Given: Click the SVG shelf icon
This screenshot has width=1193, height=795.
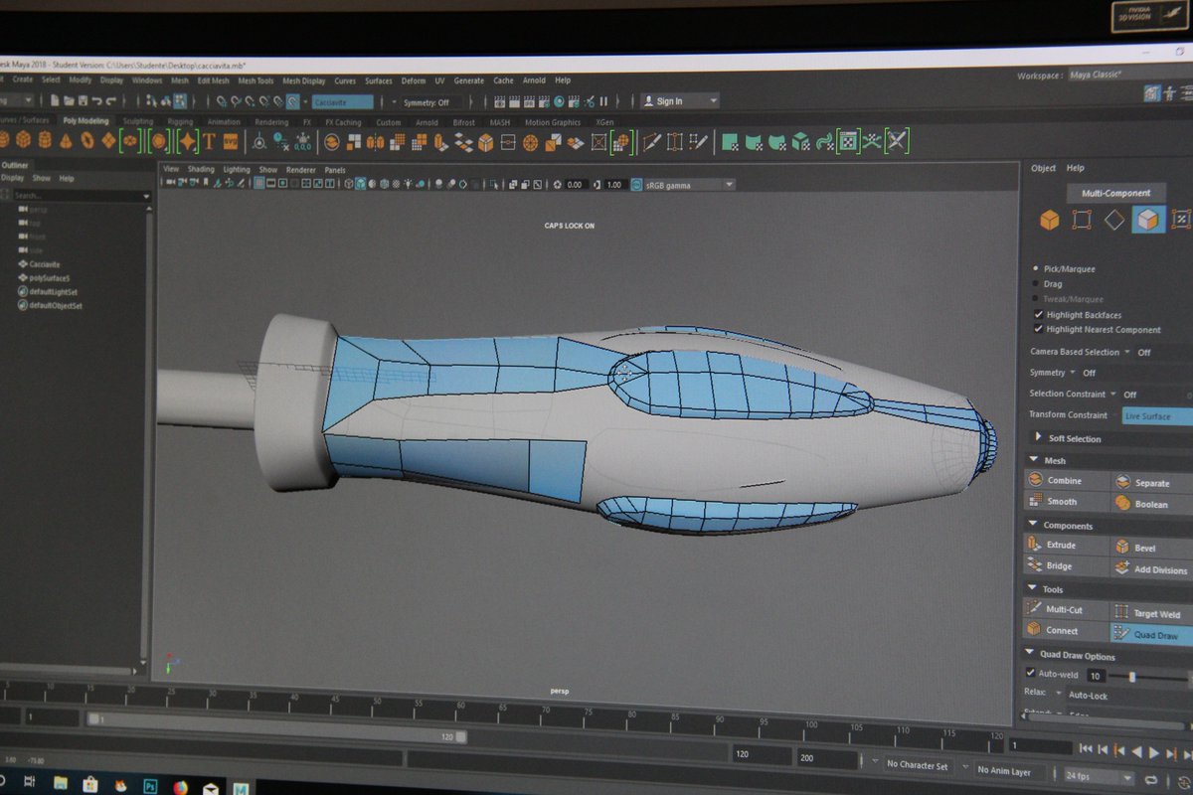Looking at the screenshot, I should (231, 141).
